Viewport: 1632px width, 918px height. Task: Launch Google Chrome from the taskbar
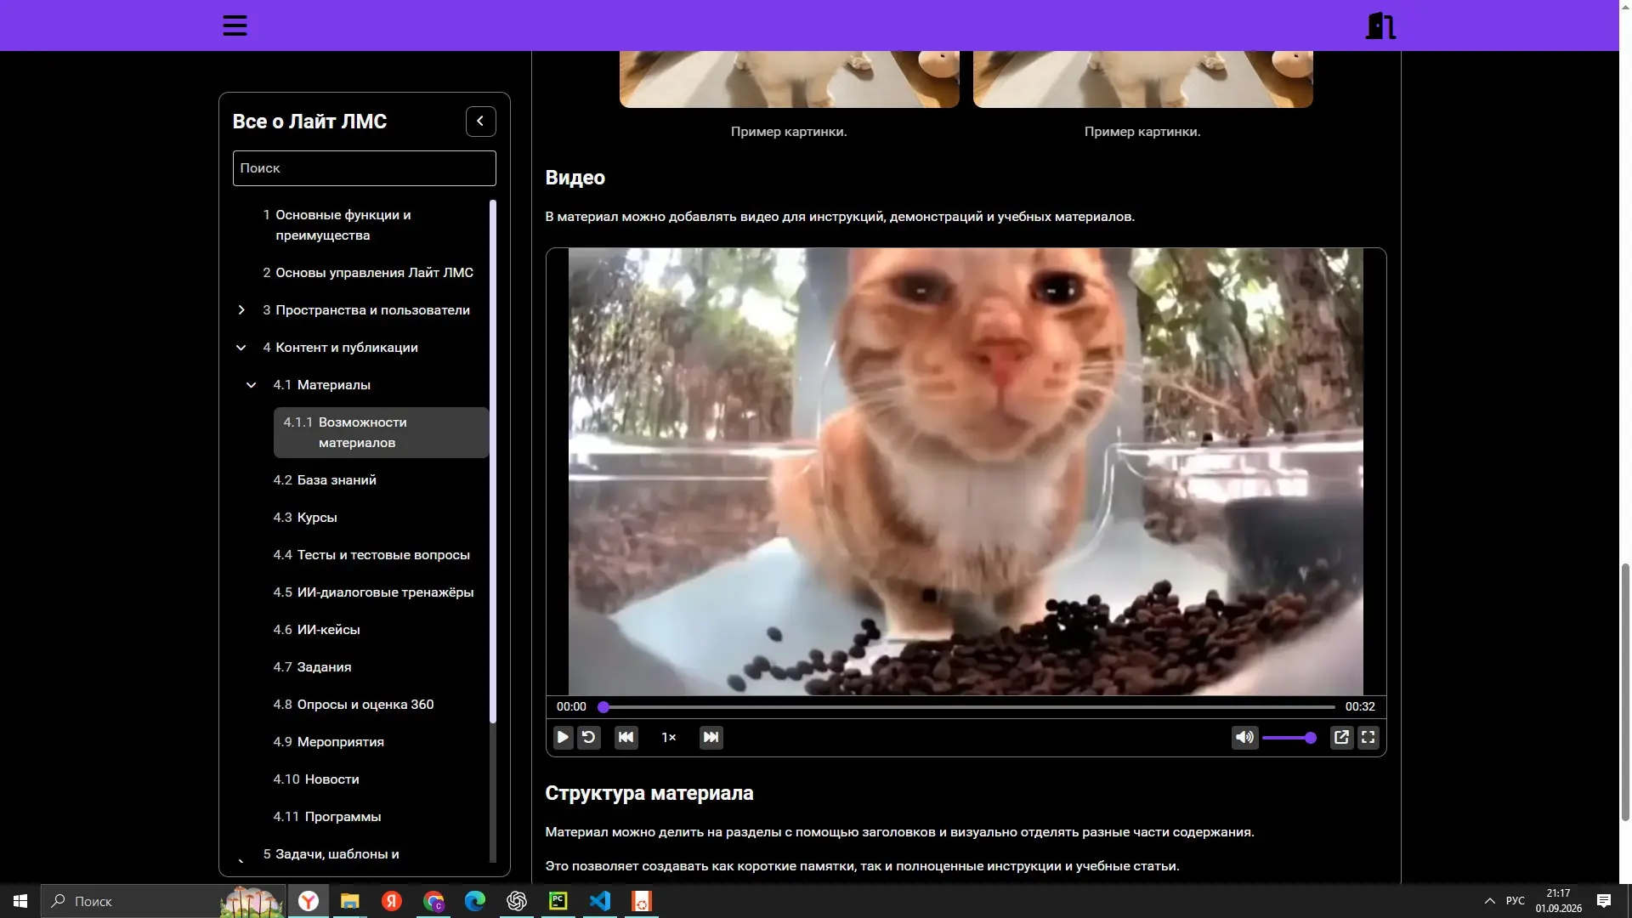[433, 901]
